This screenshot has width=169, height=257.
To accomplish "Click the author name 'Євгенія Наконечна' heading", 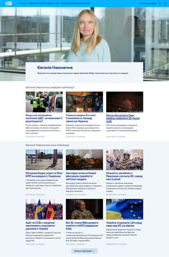I will 55,67.
